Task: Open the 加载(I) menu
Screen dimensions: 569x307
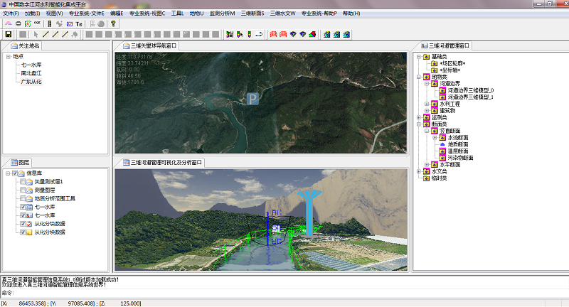Action: click(32, 14)
